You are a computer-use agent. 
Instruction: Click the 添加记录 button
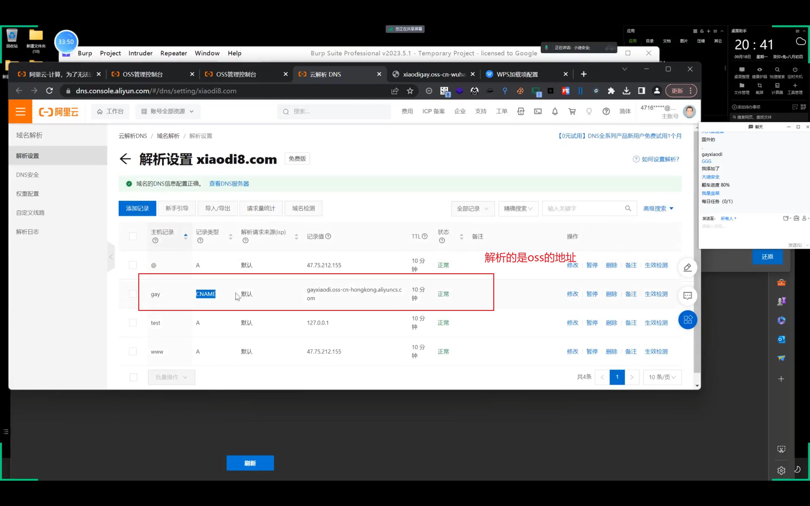click(137, 208)
